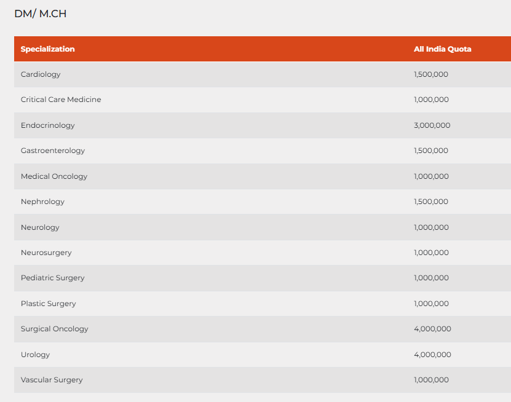Click the Surgical Oncology 4,000,000 value
511x402 pixels.
[x=432, y=329]
